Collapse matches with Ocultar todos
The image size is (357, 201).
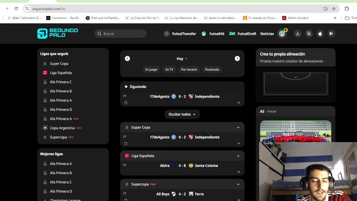(x=182, y=114)
